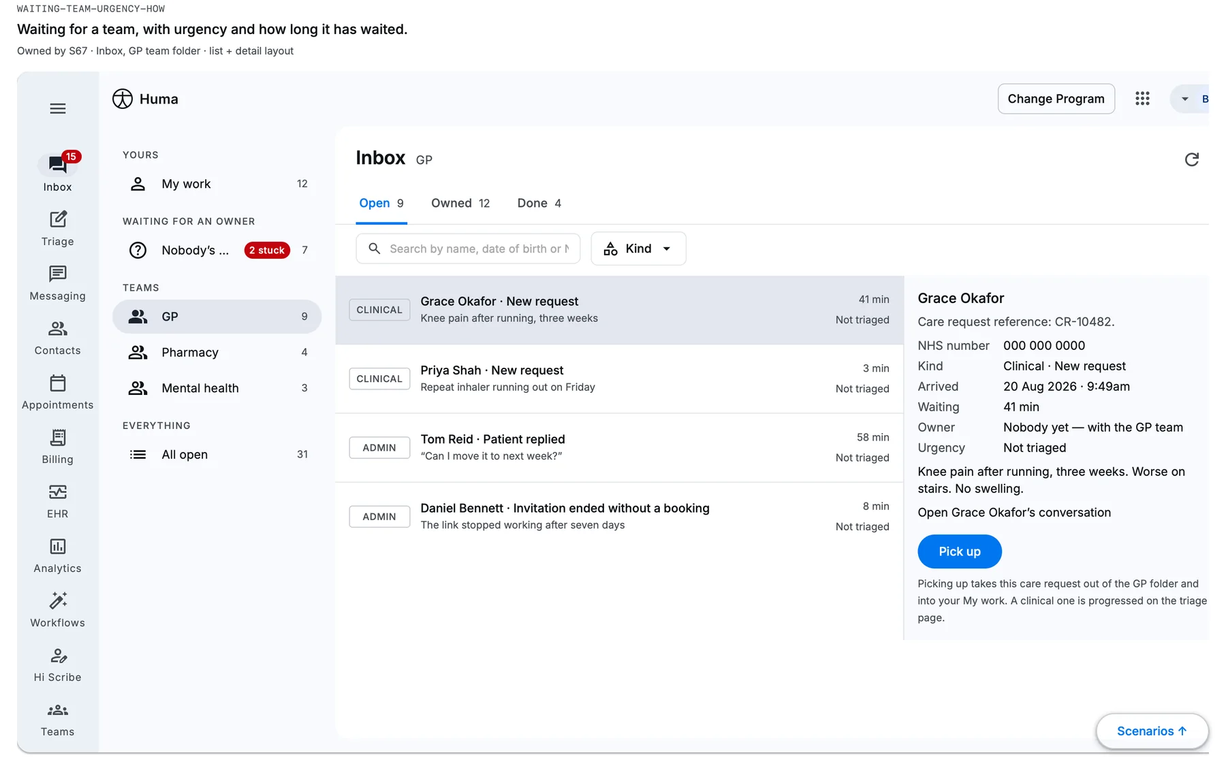Screen dimensions: 1226x766
Task: Go to Triage in the sidebar
Action: 58,228
